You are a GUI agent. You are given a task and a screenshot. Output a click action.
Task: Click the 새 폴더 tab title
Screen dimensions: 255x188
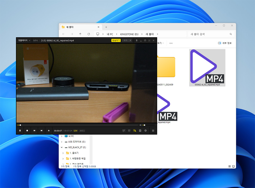(x=70, y=27)
